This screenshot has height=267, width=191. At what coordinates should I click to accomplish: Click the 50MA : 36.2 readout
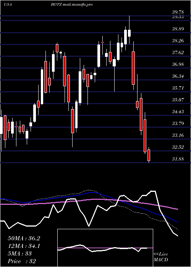tap(24, 238)
